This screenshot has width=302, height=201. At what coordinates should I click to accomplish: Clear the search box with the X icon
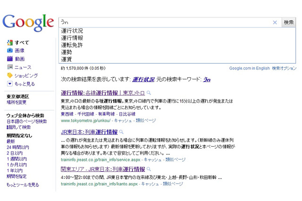pyautogui.click(x=275, y=23)
